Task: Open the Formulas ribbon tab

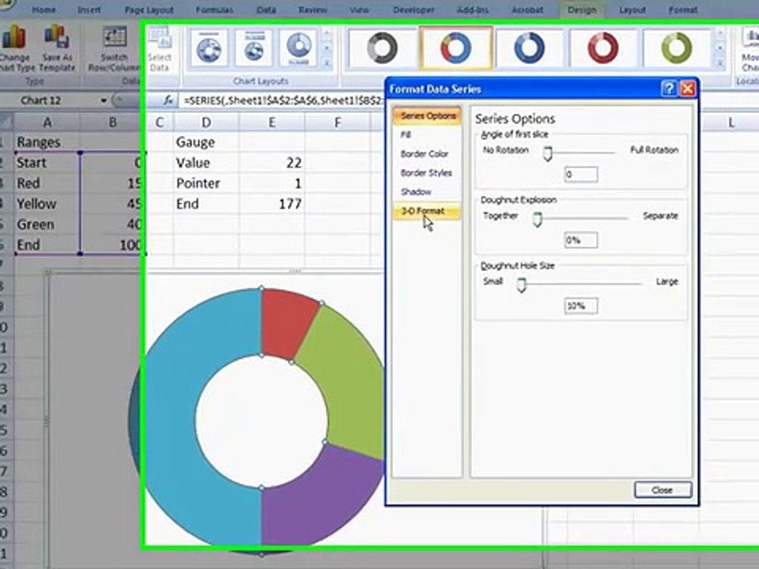Action: tap(214, 9)
